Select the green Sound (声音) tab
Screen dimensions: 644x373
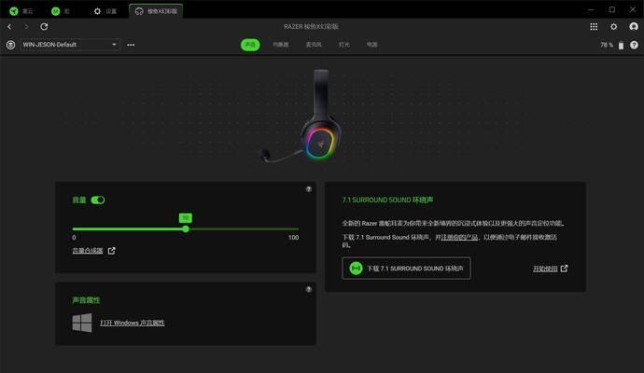point(250,45)
